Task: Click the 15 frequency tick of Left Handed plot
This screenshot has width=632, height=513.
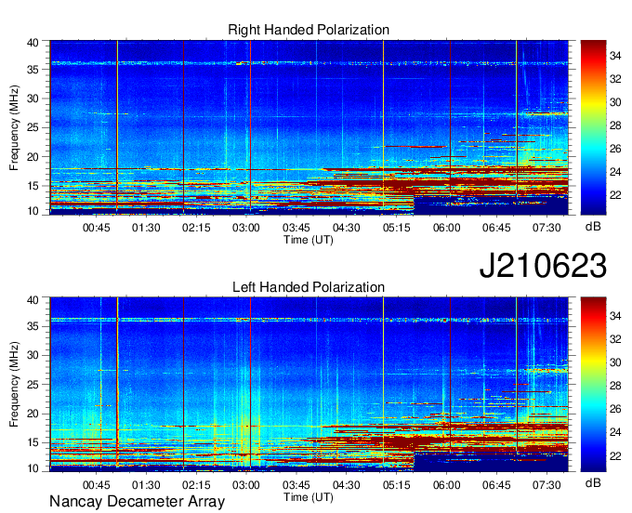Action: click(x=33, y=443)
